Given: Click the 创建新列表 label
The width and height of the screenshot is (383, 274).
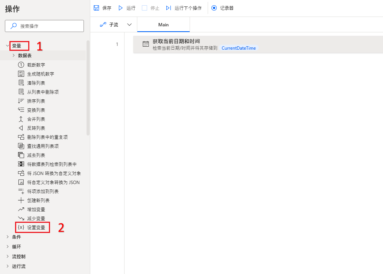Looking at the screenshot, I should tap(38, 201).
